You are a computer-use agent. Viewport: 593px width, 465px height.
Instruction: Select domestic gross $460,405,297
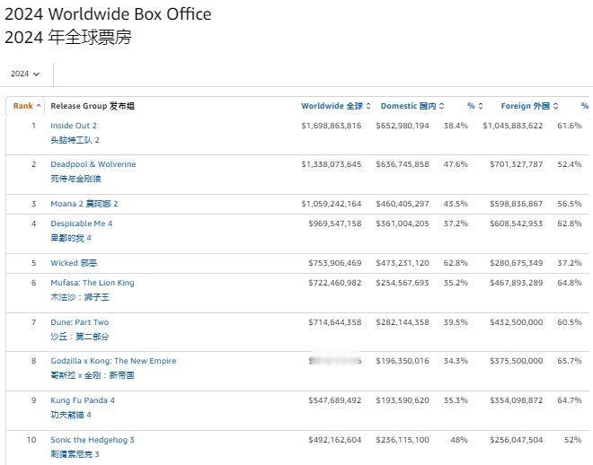click(x=403, y=204)
